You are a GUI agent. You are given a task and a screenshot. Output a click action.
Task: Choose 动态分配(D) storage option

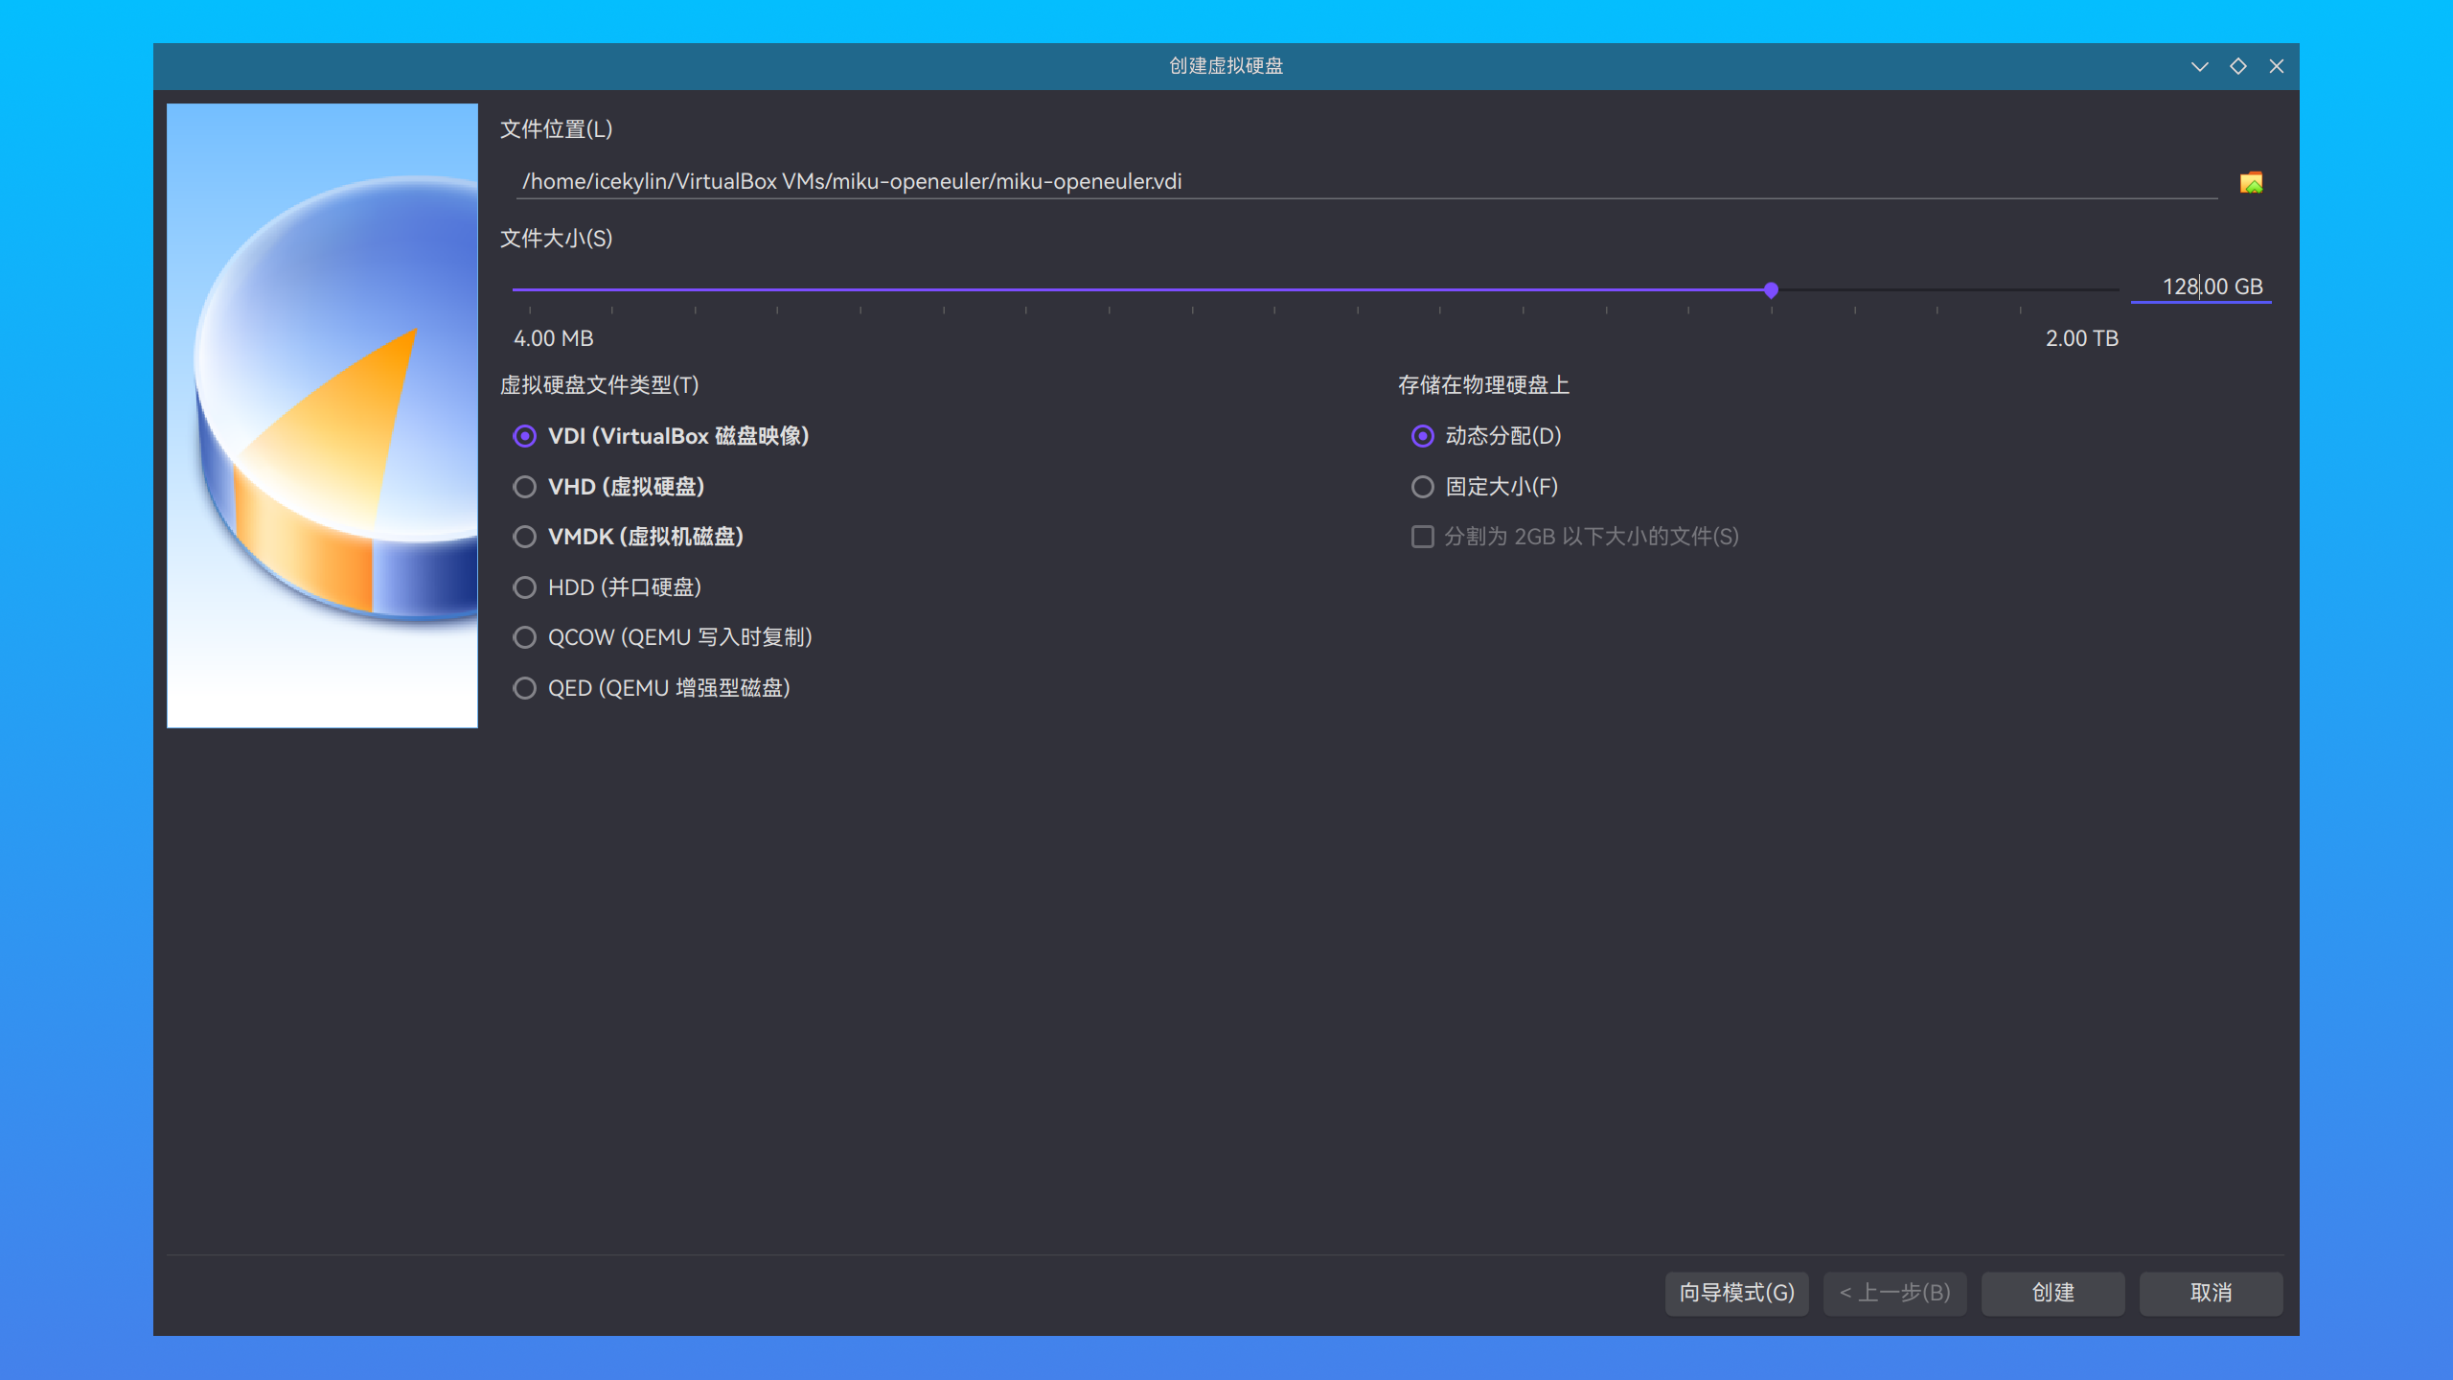click(x=1486, y=436)
